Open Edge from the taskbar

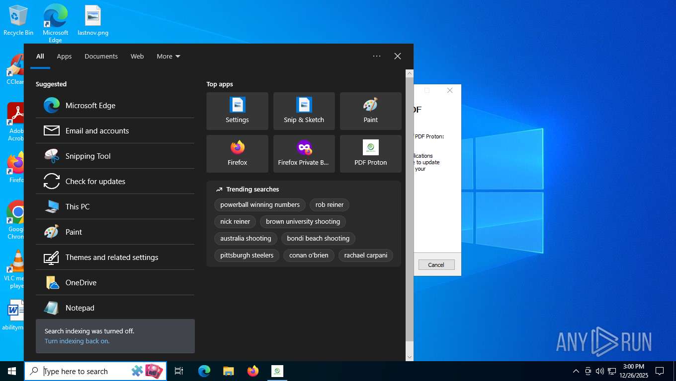[204, 371]
